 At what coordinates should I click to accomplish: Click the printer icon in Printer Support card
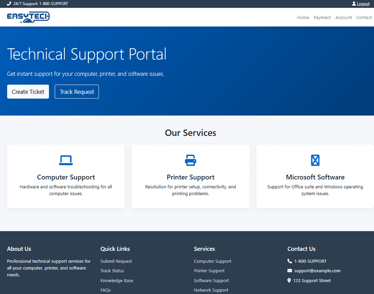191,160
